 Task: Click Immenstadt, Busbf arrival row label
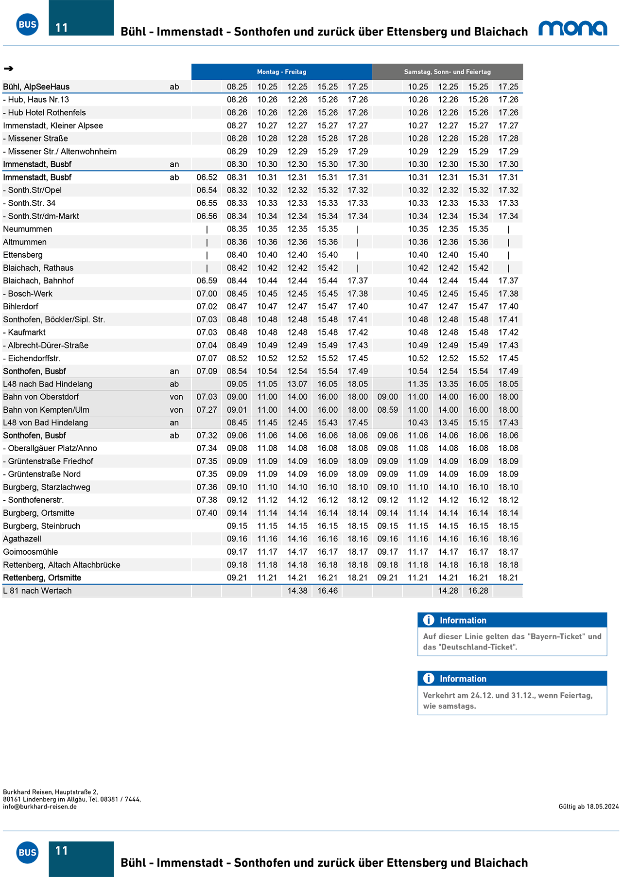point(37,164)
